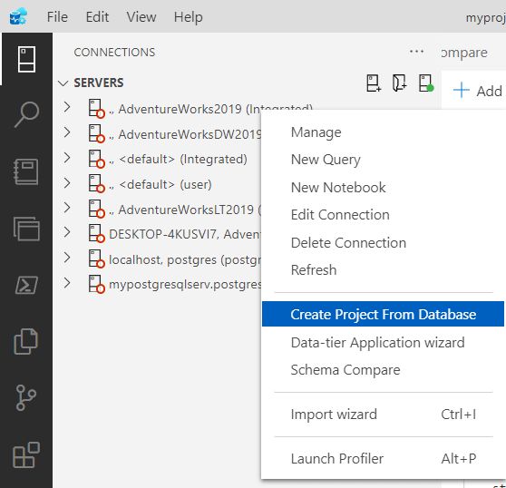Click the Azure Data Studio app logo
Viewport: 506px width, 488px height.
click(x=18, y=16)
